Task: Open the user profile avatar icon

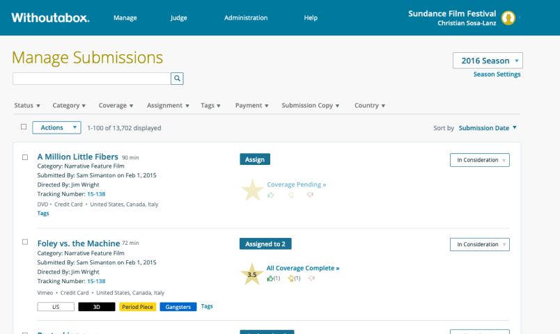Action: [508, 18]
